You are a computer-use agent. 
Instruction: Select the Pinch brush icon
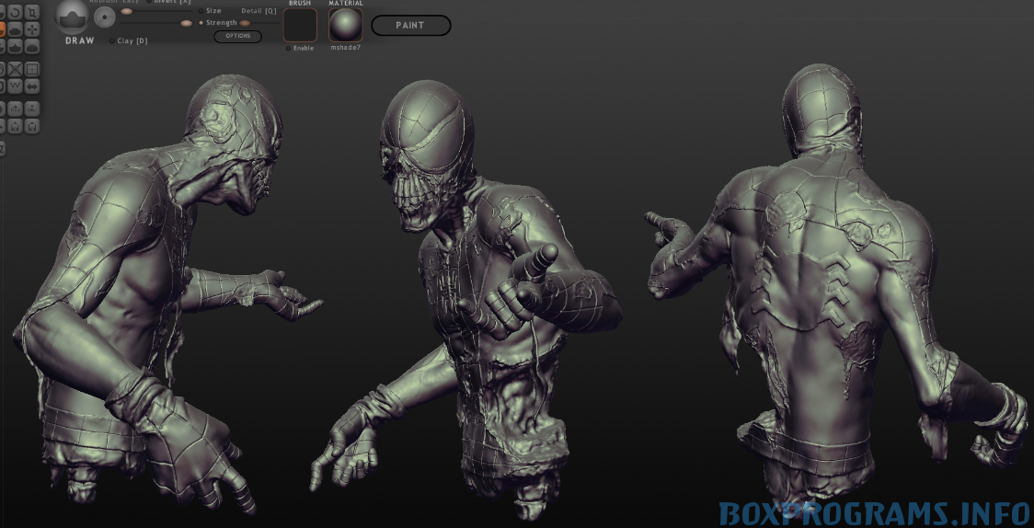coord(15,46)
